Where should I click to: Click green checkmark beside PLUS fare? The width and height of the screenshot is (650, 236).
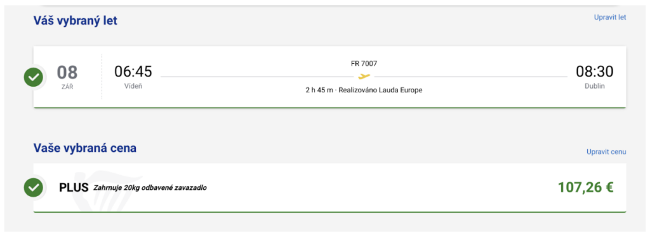tap(34, 188)
